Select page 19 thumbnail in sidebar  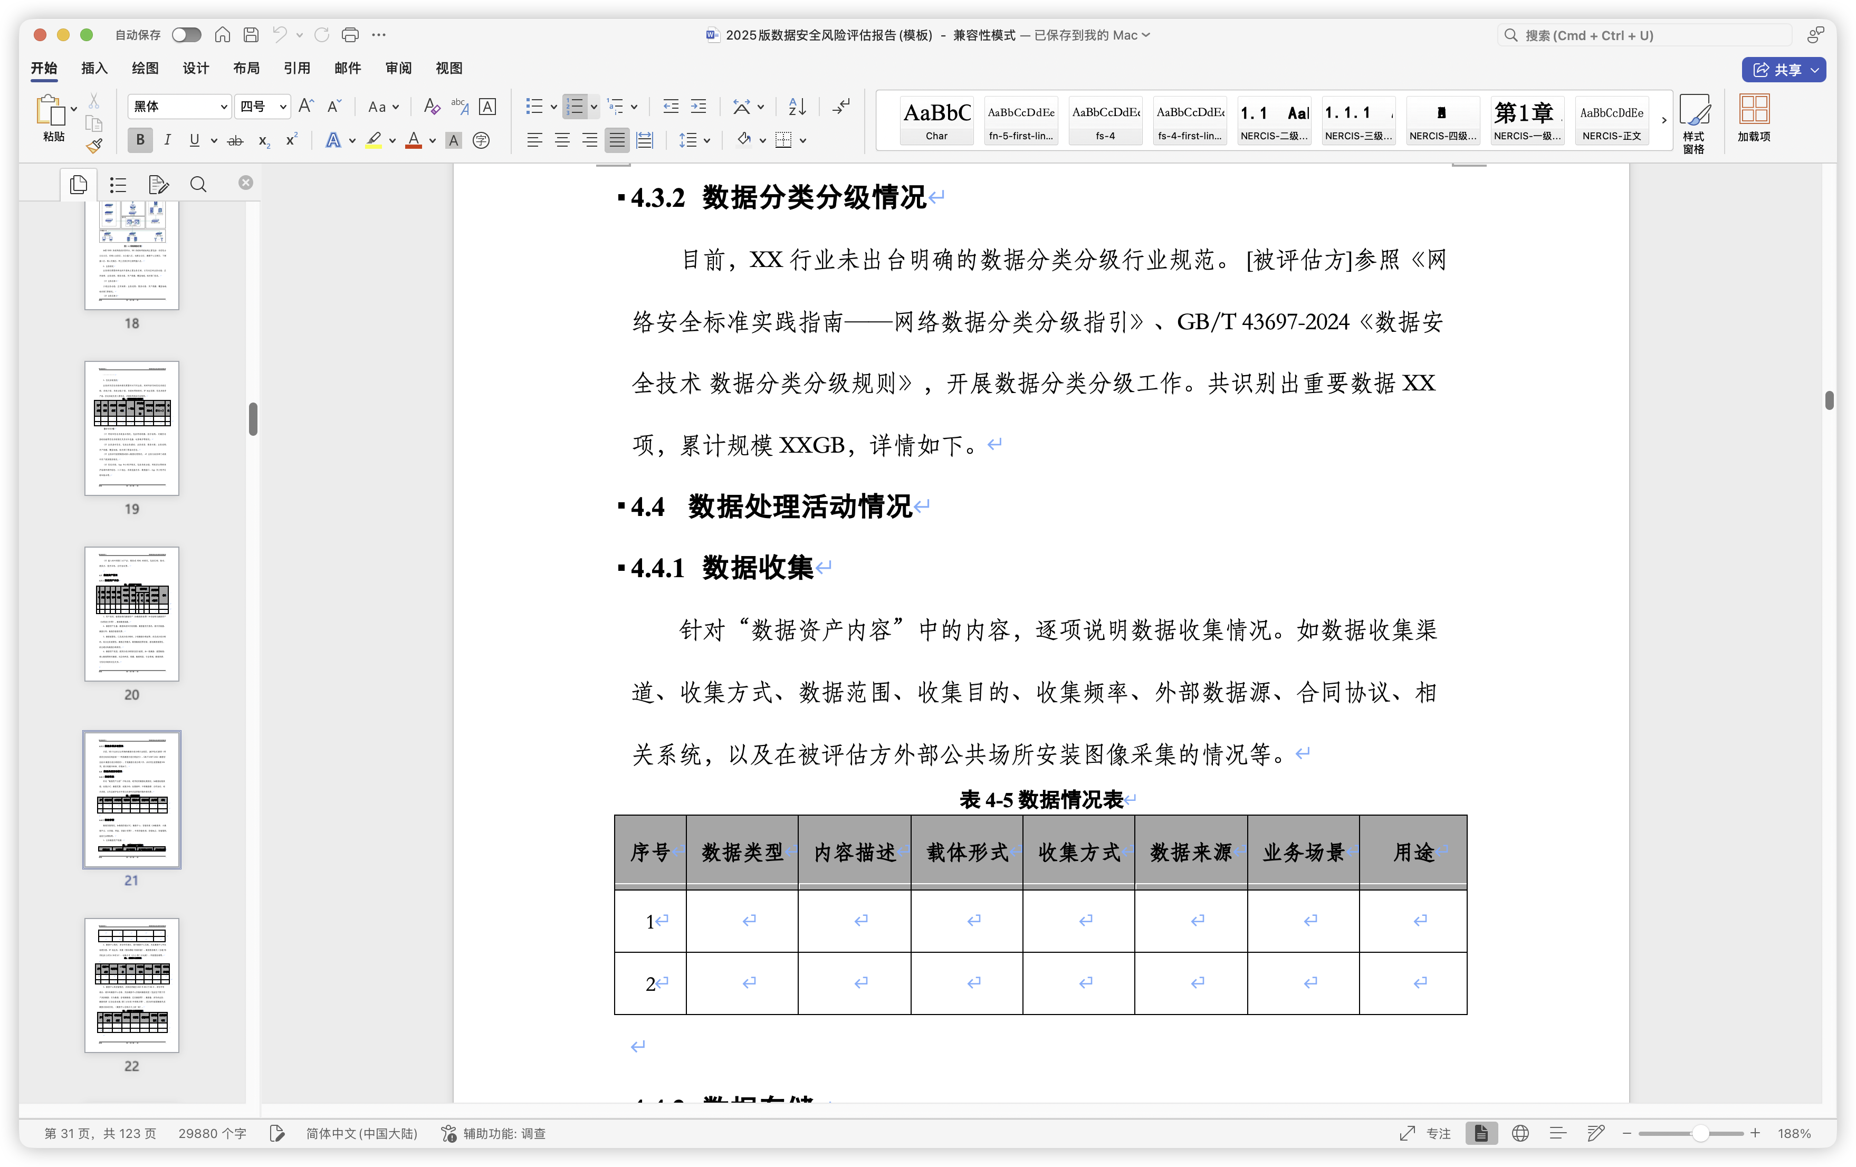pyautogui.click(x=131, y=428)
